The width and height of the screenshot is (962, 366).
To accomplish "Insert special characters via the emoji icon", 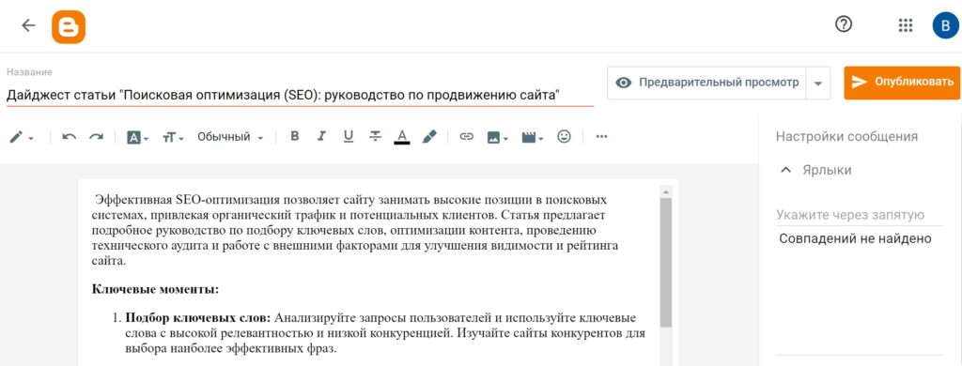I will [x=564, y=137].
